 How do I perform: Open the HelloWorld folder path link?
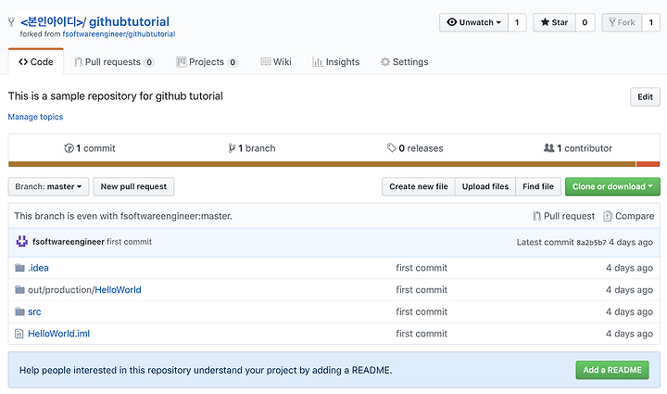pos(118,290)
